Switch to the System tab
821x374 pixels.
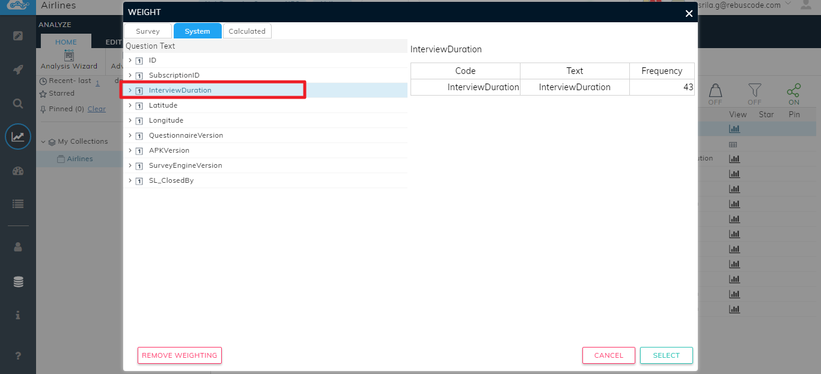198,31
